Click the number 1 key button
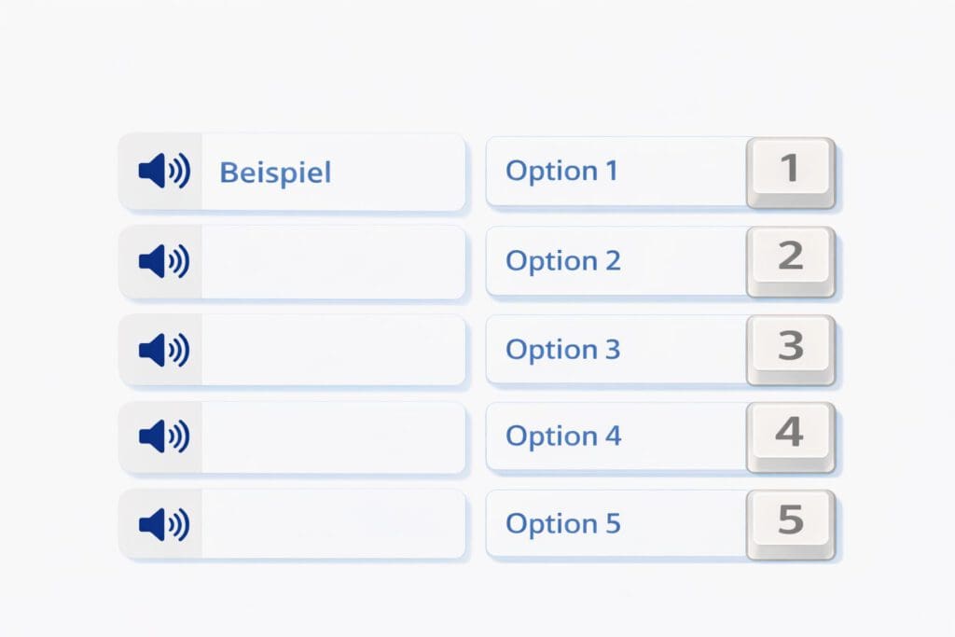Image resolution: width=955 pixels, height=637 pixels. (x=791, y=173)
